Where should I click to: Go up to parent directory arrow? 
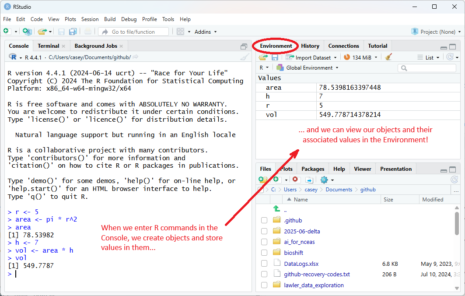coord(276,209)
